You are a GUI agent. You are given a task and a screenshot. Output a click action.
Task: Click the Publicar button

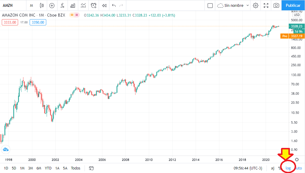tap(293, 5)
